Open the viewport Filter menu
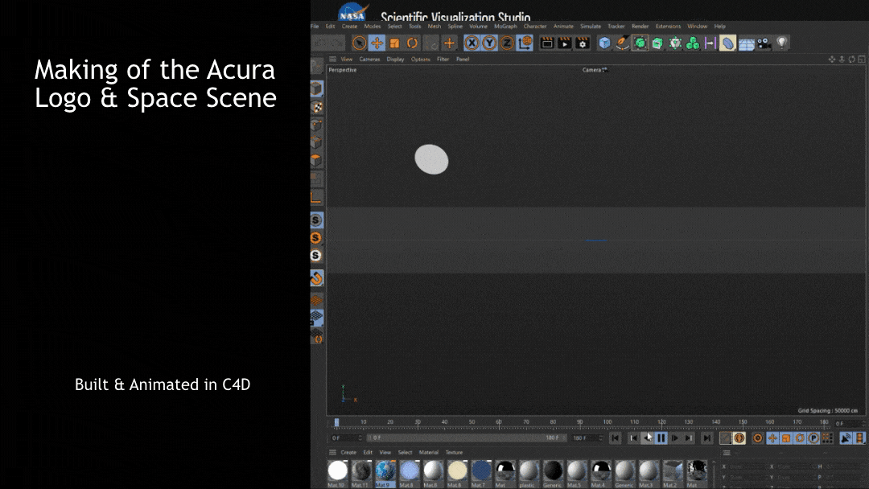869x489 pixels. click(x=443, y=60)
